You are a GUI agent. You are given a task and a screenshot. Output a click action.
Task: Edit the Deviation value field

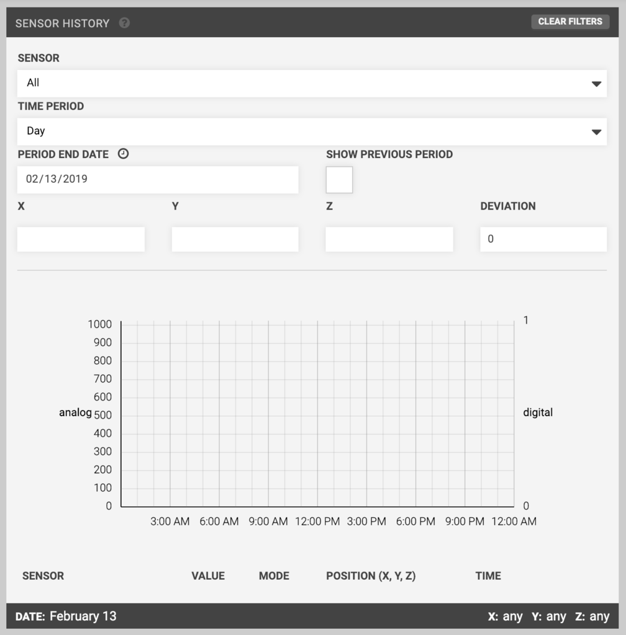pos(543,239)
